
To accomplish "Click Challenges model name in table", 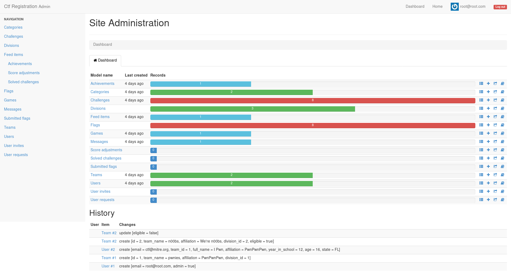I will coord(100,100).
